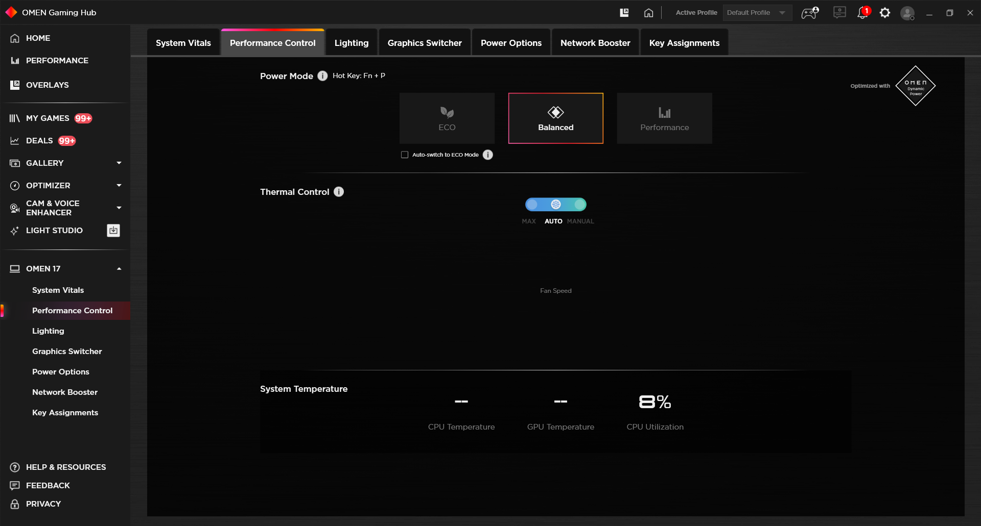Open Performance Control under OMEN 17

tap(72, 310)
